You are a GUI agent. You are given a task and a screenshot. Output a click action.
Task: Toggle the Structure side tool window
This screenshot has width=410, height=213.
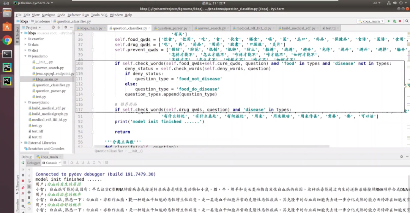point(17,183)
